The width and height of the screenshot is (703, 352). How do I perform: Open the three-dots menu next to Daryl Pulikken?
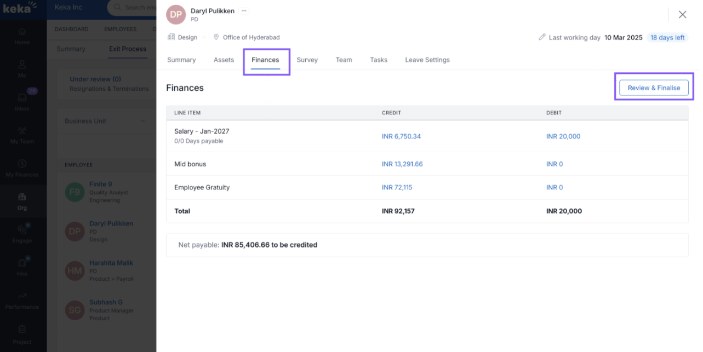tap(244, 11)
